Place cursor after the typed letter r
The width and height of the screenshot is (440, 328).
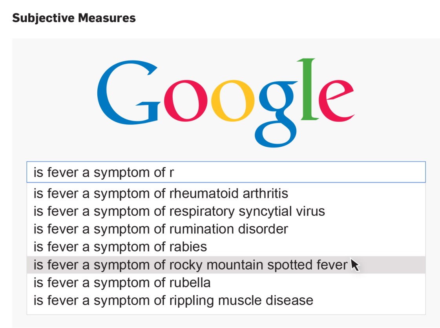coord(174,173)
